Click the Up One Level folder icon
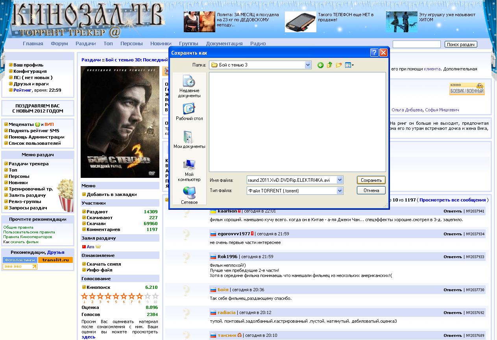This screenshot has height=340, width=497. click(330, 65)
